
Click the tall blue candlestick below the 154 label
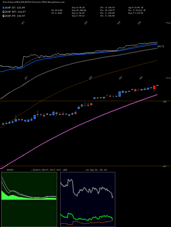pyautogui.click(x=120, y=94)
